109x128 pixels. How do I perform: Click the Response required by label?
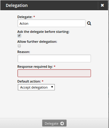tap(35, 67)
